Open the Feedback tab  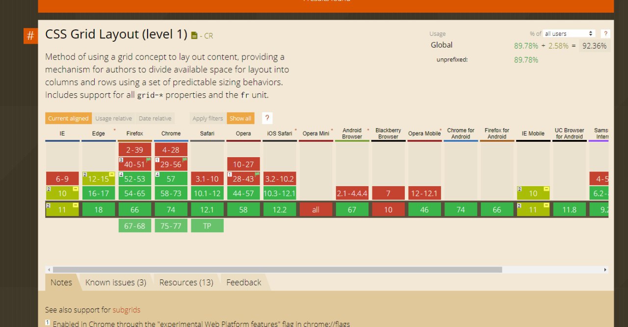click(x=244, y=282)
